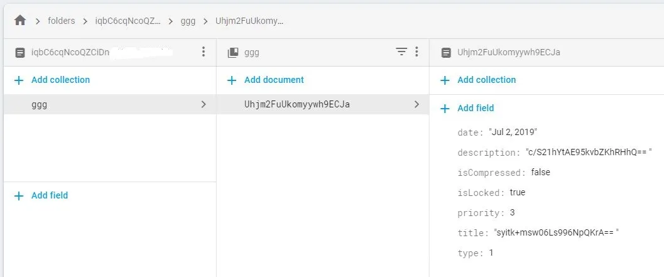
Task: Click plus icon beside Add document
Action: (232, 80)
